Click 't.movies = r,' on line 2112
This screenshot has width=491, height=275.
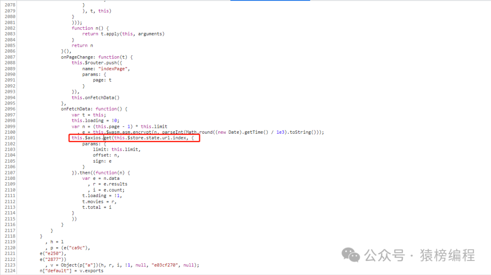100,202
